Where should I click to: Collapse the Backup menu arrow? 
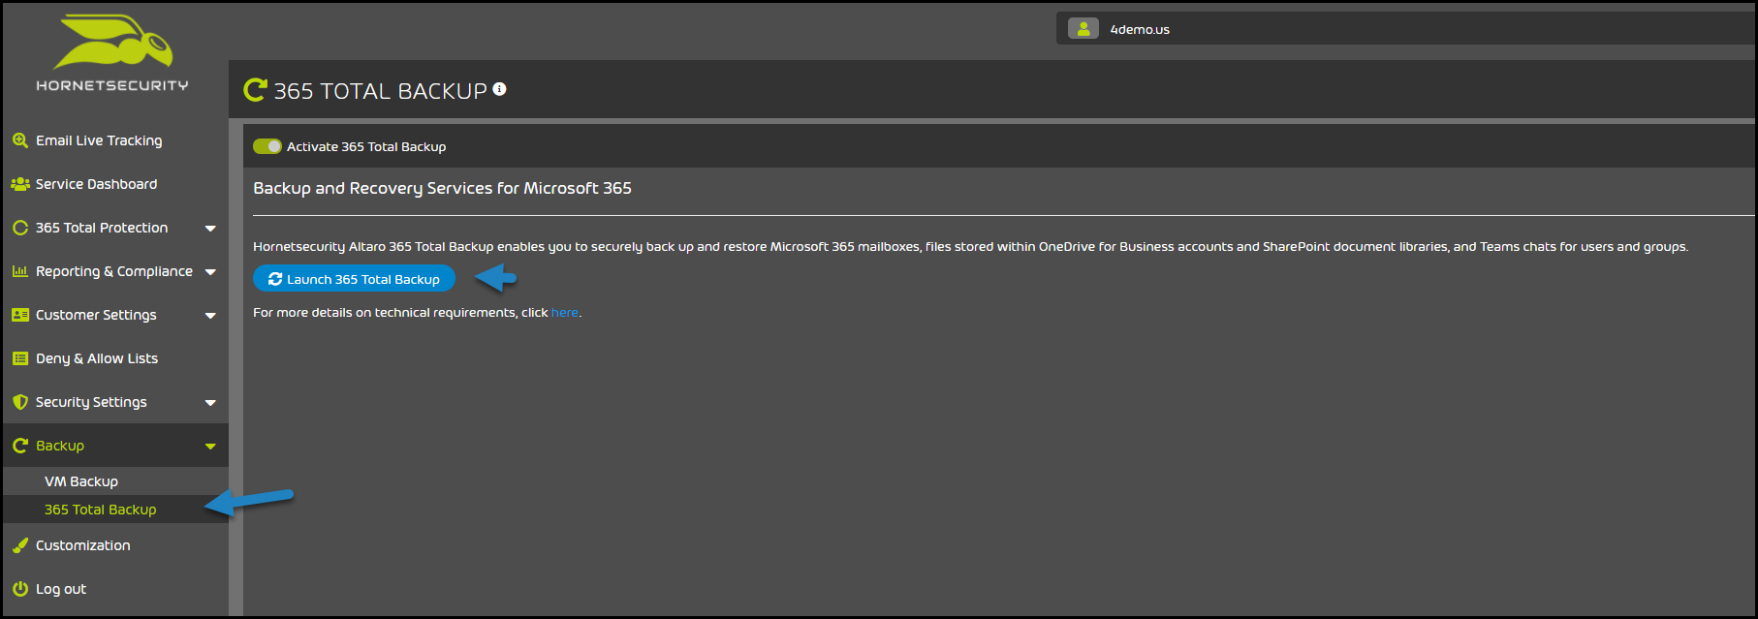click(210, 447)
